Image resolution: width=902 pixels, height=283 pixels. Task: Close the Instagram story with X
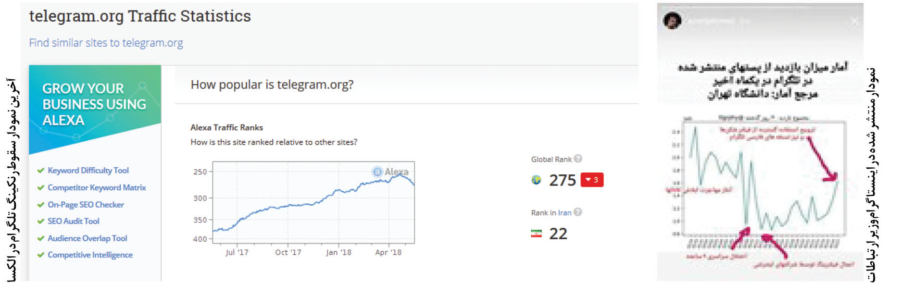(x=854, y=21)
